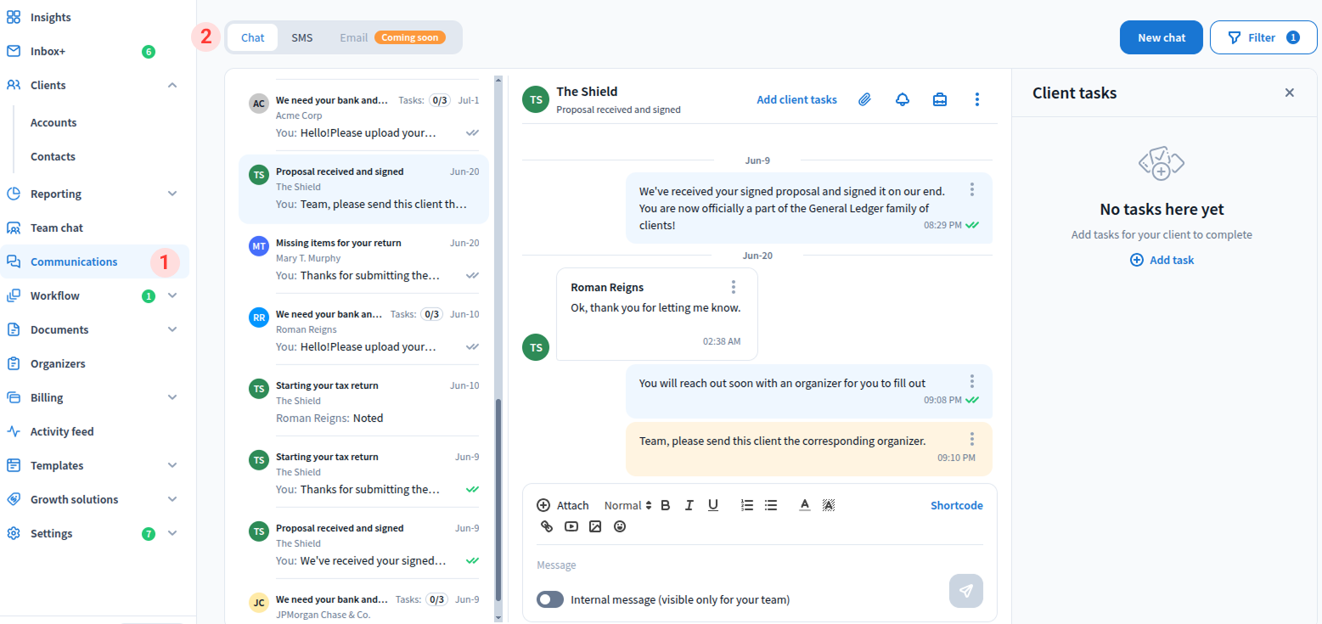
Task: Open the briefcase icon in chat header
Action: (x=940, y=99)
